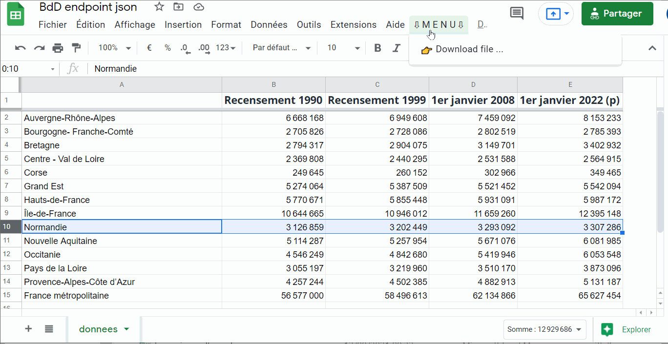Open the Édition menu
This screenshot has width=668, height=344.
pyautogui.click(x=91, y=24)
